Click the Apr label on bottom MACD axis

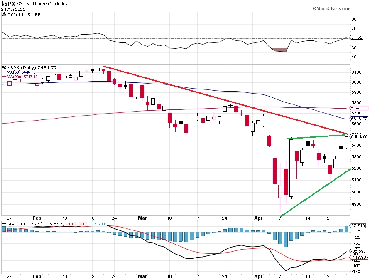pyautogui.click(x=258, y=276)
